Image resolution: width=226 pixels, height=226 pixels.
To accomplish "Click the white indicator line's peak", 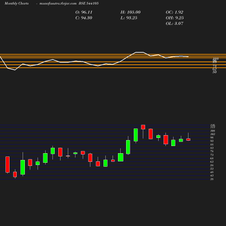I will click(140, 52).
